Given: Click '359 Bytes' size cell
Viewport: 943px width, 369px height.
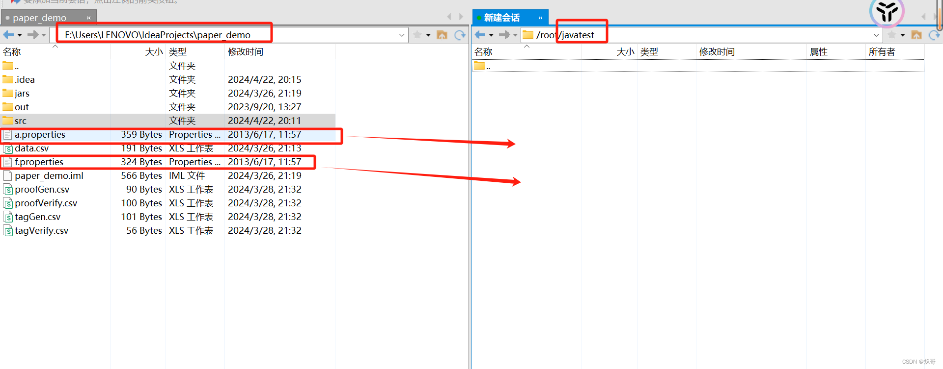Looking at the screenshot, I should (141, 134).
